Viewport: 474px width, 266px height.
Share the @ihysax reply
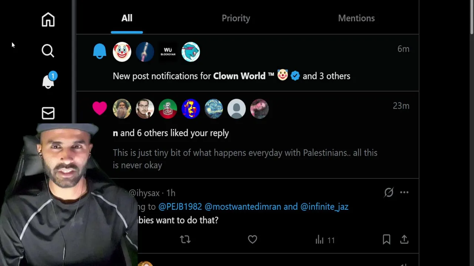pyautogui.click(x=404, y=240)
